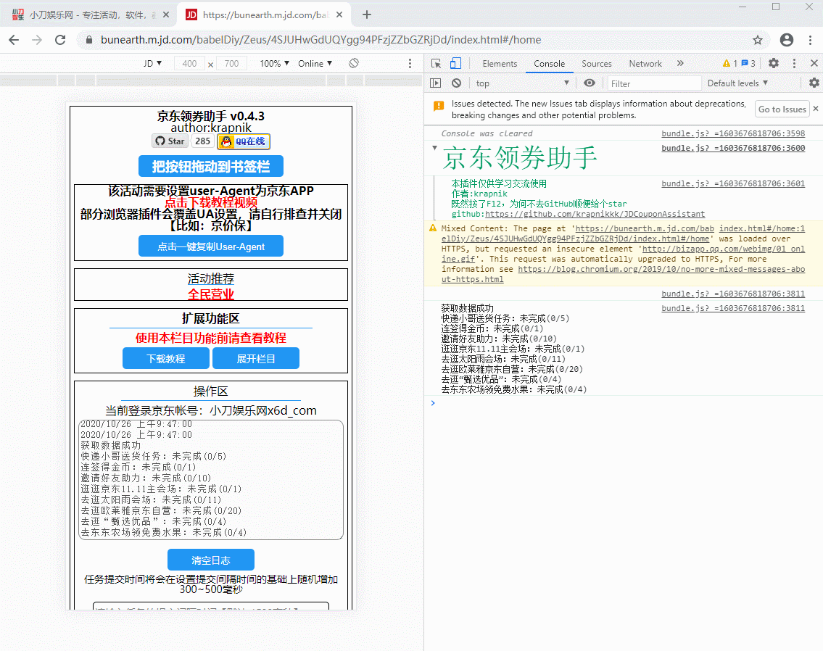
Task: Click the clear console icon
Action: (x=456, y=83)
